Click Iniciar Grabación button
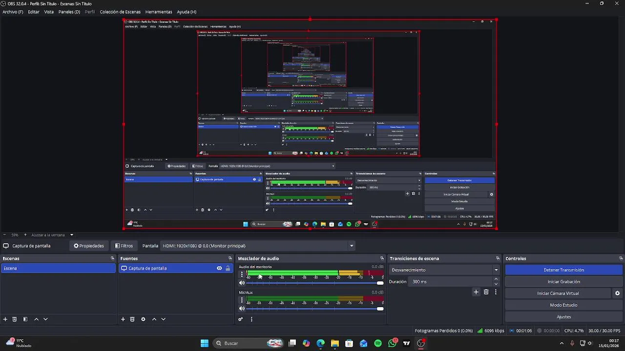625x351 pixels. point(564,282)
